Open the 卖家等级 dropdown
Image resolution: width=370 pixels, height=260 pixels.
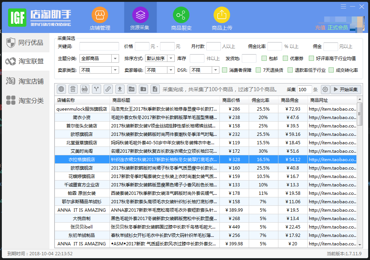pyautogui.click(x=160, y=70)
